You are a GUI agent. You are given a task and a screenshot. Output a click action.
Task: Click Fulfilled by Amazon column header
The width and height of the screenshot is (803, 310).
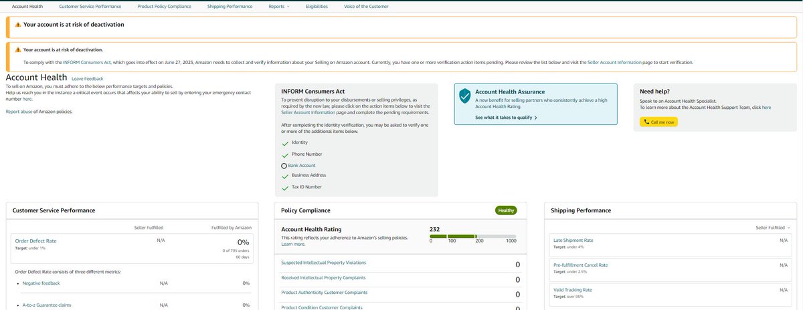(233, 228)
